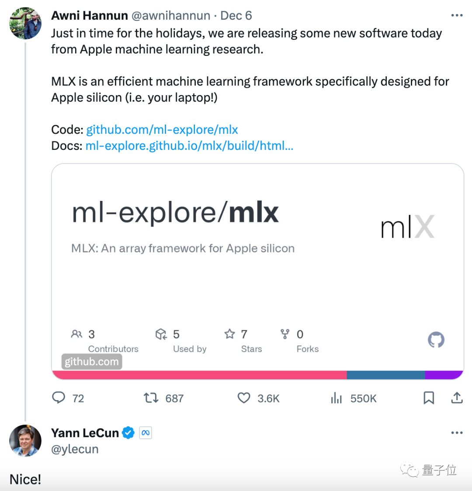Click Yann LeCun's blue verified badge
The image size is (472, 491).
pyautogui.click(x=128, y=433)
